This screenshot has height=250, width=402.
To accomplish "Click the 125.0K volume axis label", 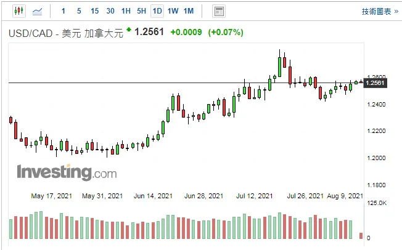I will click(377, 203).
